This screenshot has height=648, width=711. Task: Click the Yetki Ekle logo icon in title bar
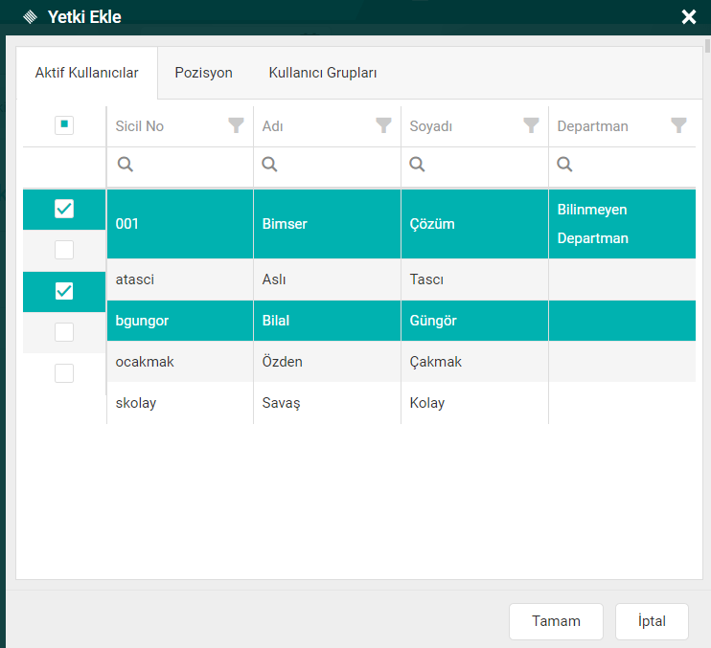click(30, 17)
